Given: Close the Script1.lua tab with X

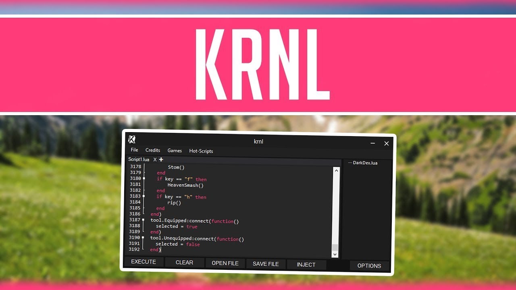Looking at the screenshot, I should coord(155,159).
